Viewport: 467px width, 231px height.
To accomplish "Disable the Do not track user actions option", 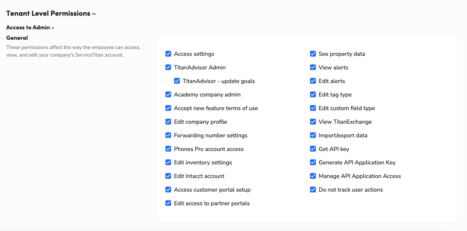I will (313, 189).
